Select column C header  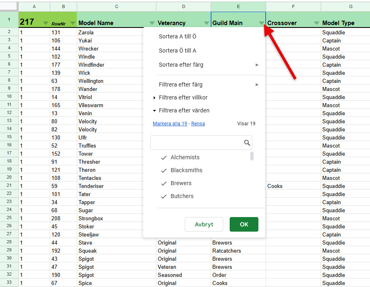coord(116,6)
